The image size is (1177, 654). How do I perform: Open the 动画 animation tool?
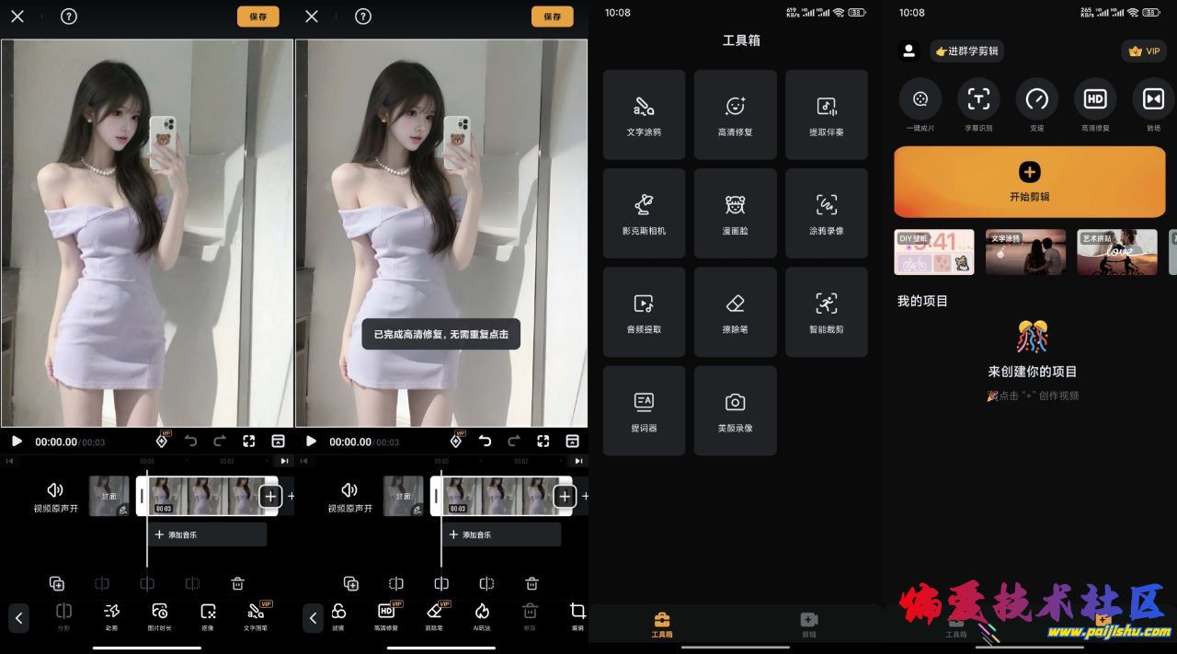pos(111,615)
